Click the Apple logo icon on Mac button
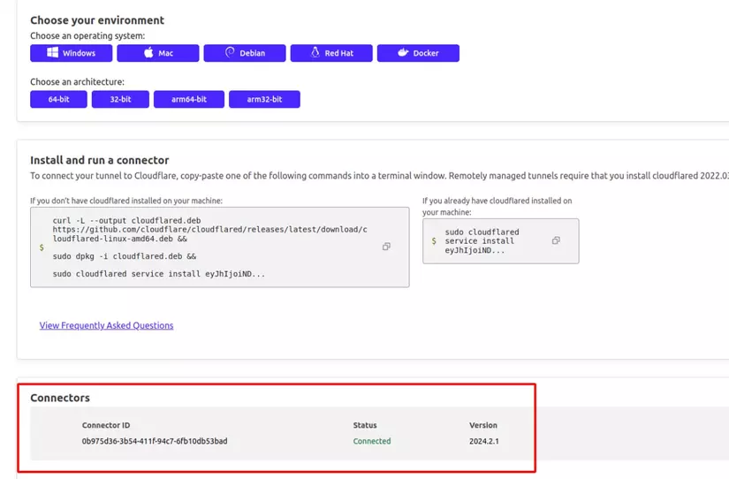 pos(148,52)
